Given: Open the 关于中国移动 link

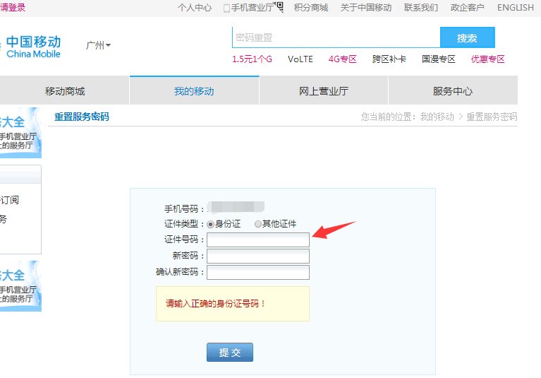Looking at the screenshot, I should (366, 8).
